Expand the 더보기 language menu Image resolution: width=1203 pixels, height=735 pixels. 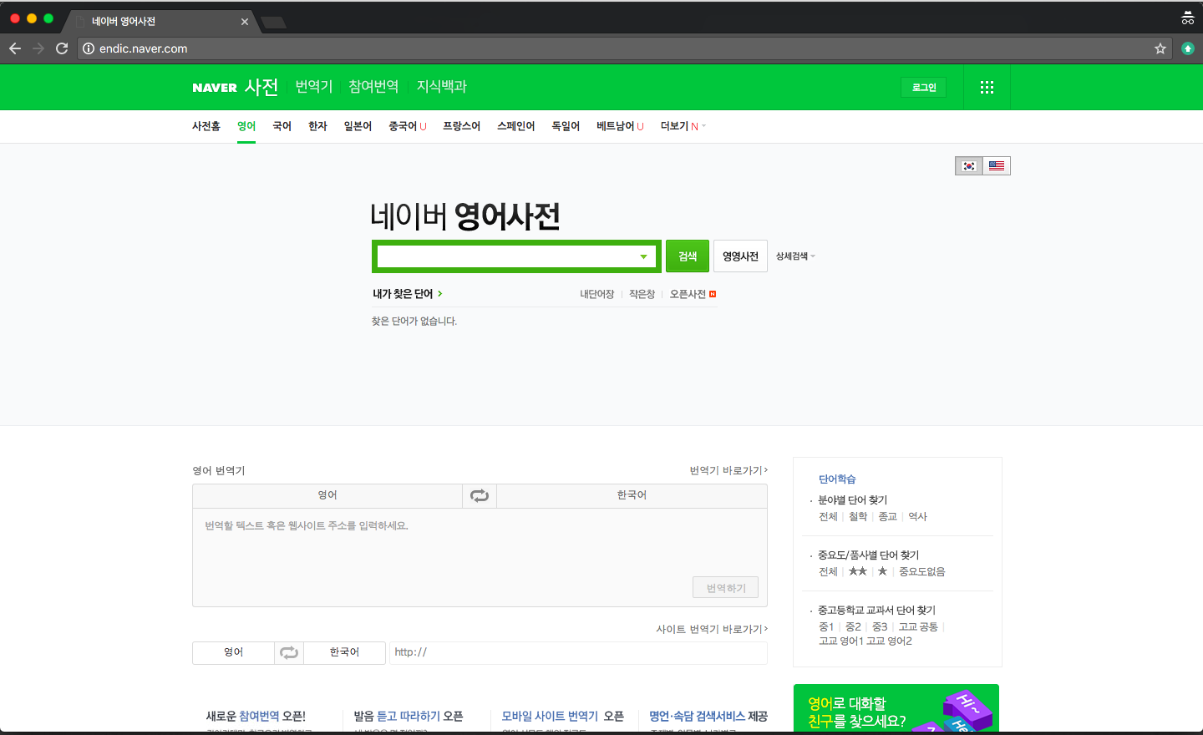(x=683, y=126)
